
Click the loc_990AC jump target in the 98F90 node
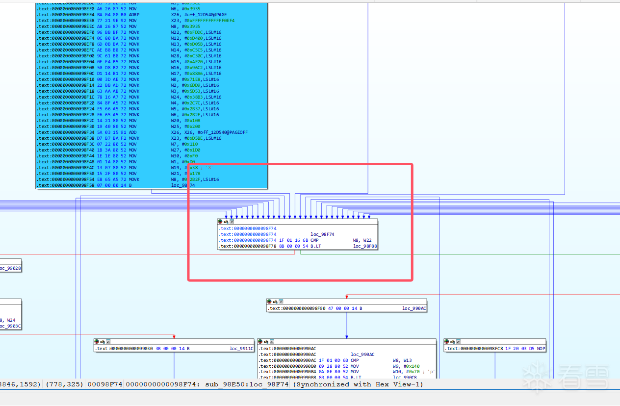pos(414,308)
